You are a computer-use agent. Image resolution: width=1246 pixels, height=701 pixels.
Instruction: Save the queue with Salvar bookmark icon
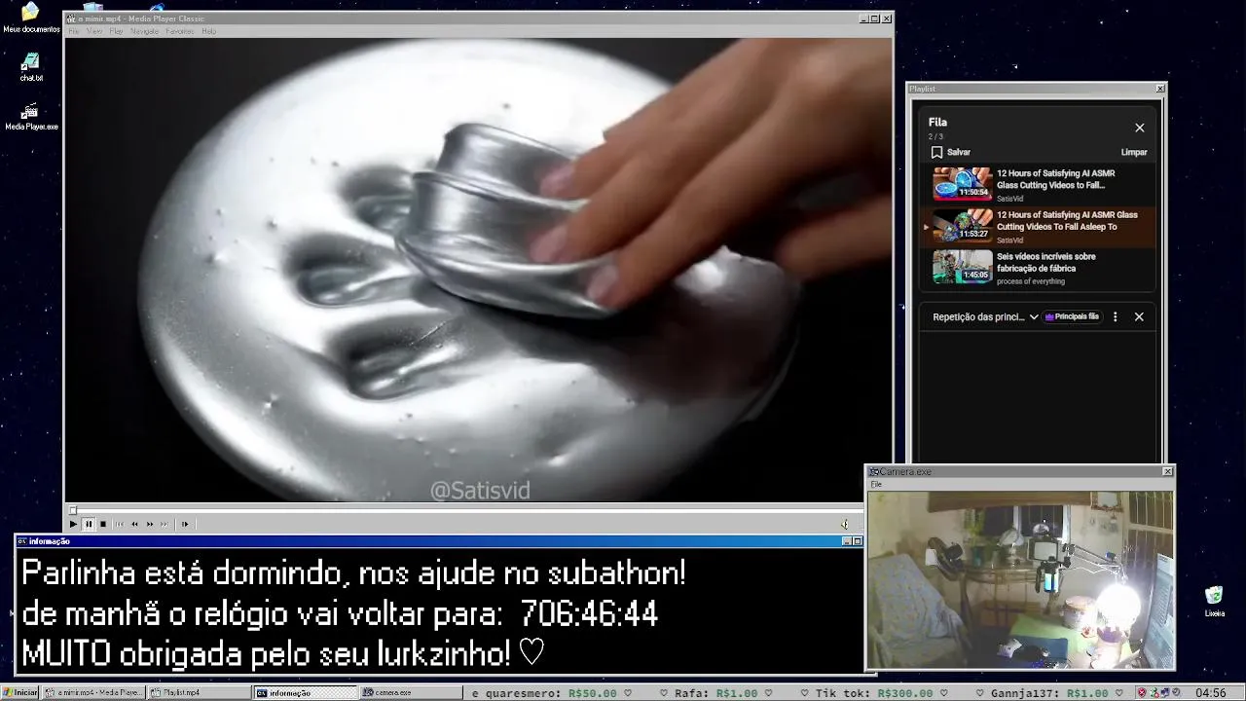936,152
